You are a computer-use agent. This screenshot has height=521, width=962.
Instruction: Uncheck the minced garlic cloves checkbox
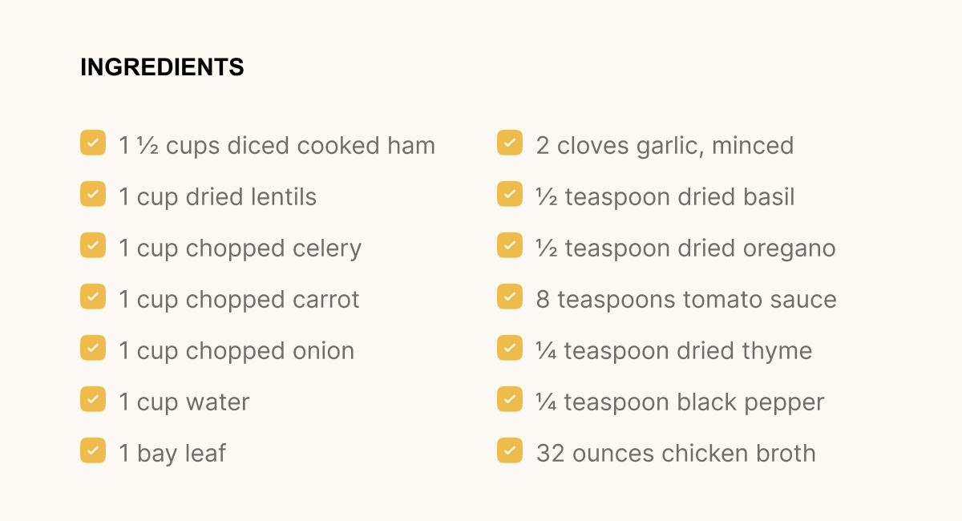510,143
